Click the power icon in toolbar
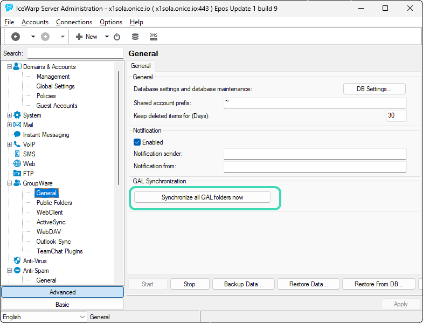The image size is (423, 323). tap(117, 37)
